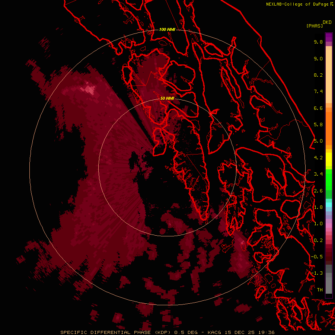Viewport: 335px width, 335px height.
Task: Pick the cyan segment of the color bar
Action: (329, 204)
